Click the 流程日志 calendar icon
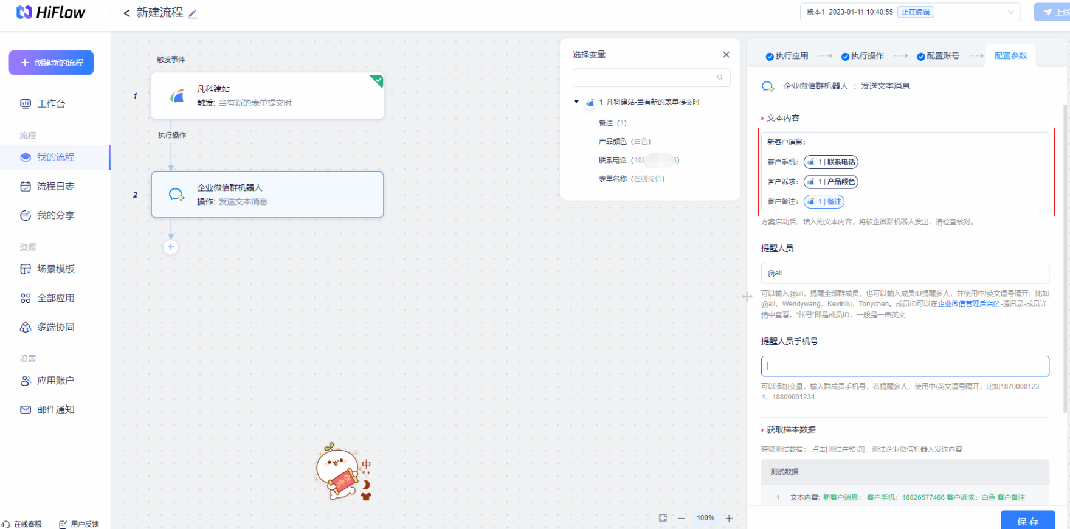 (26, 186)
